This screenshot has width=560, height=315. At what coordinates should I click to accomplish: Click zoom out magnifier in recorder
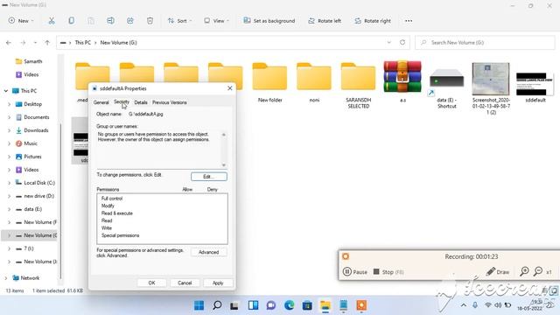(x=538, y=271)
